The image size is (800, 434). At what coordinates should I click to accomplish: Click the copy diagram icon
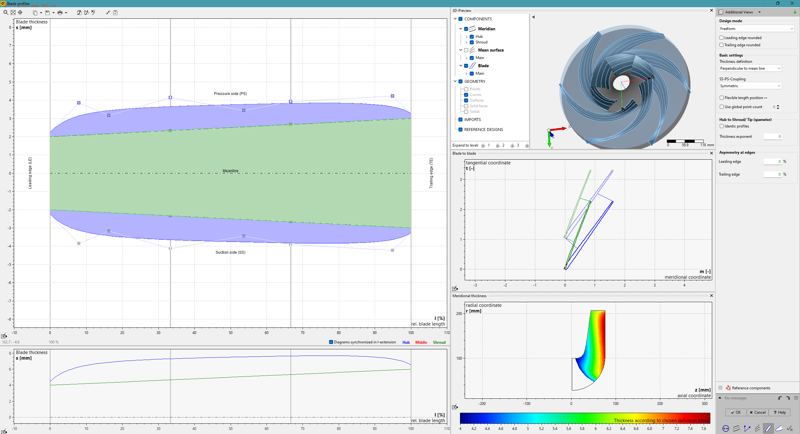tap(35, 13)
